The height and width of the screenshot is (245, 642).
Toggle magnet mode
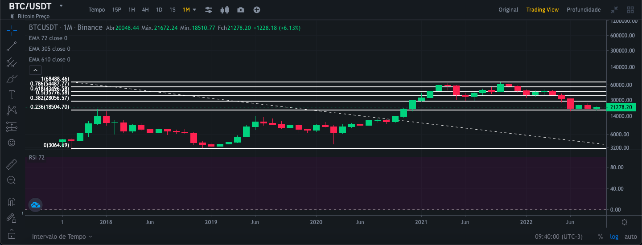12,202
